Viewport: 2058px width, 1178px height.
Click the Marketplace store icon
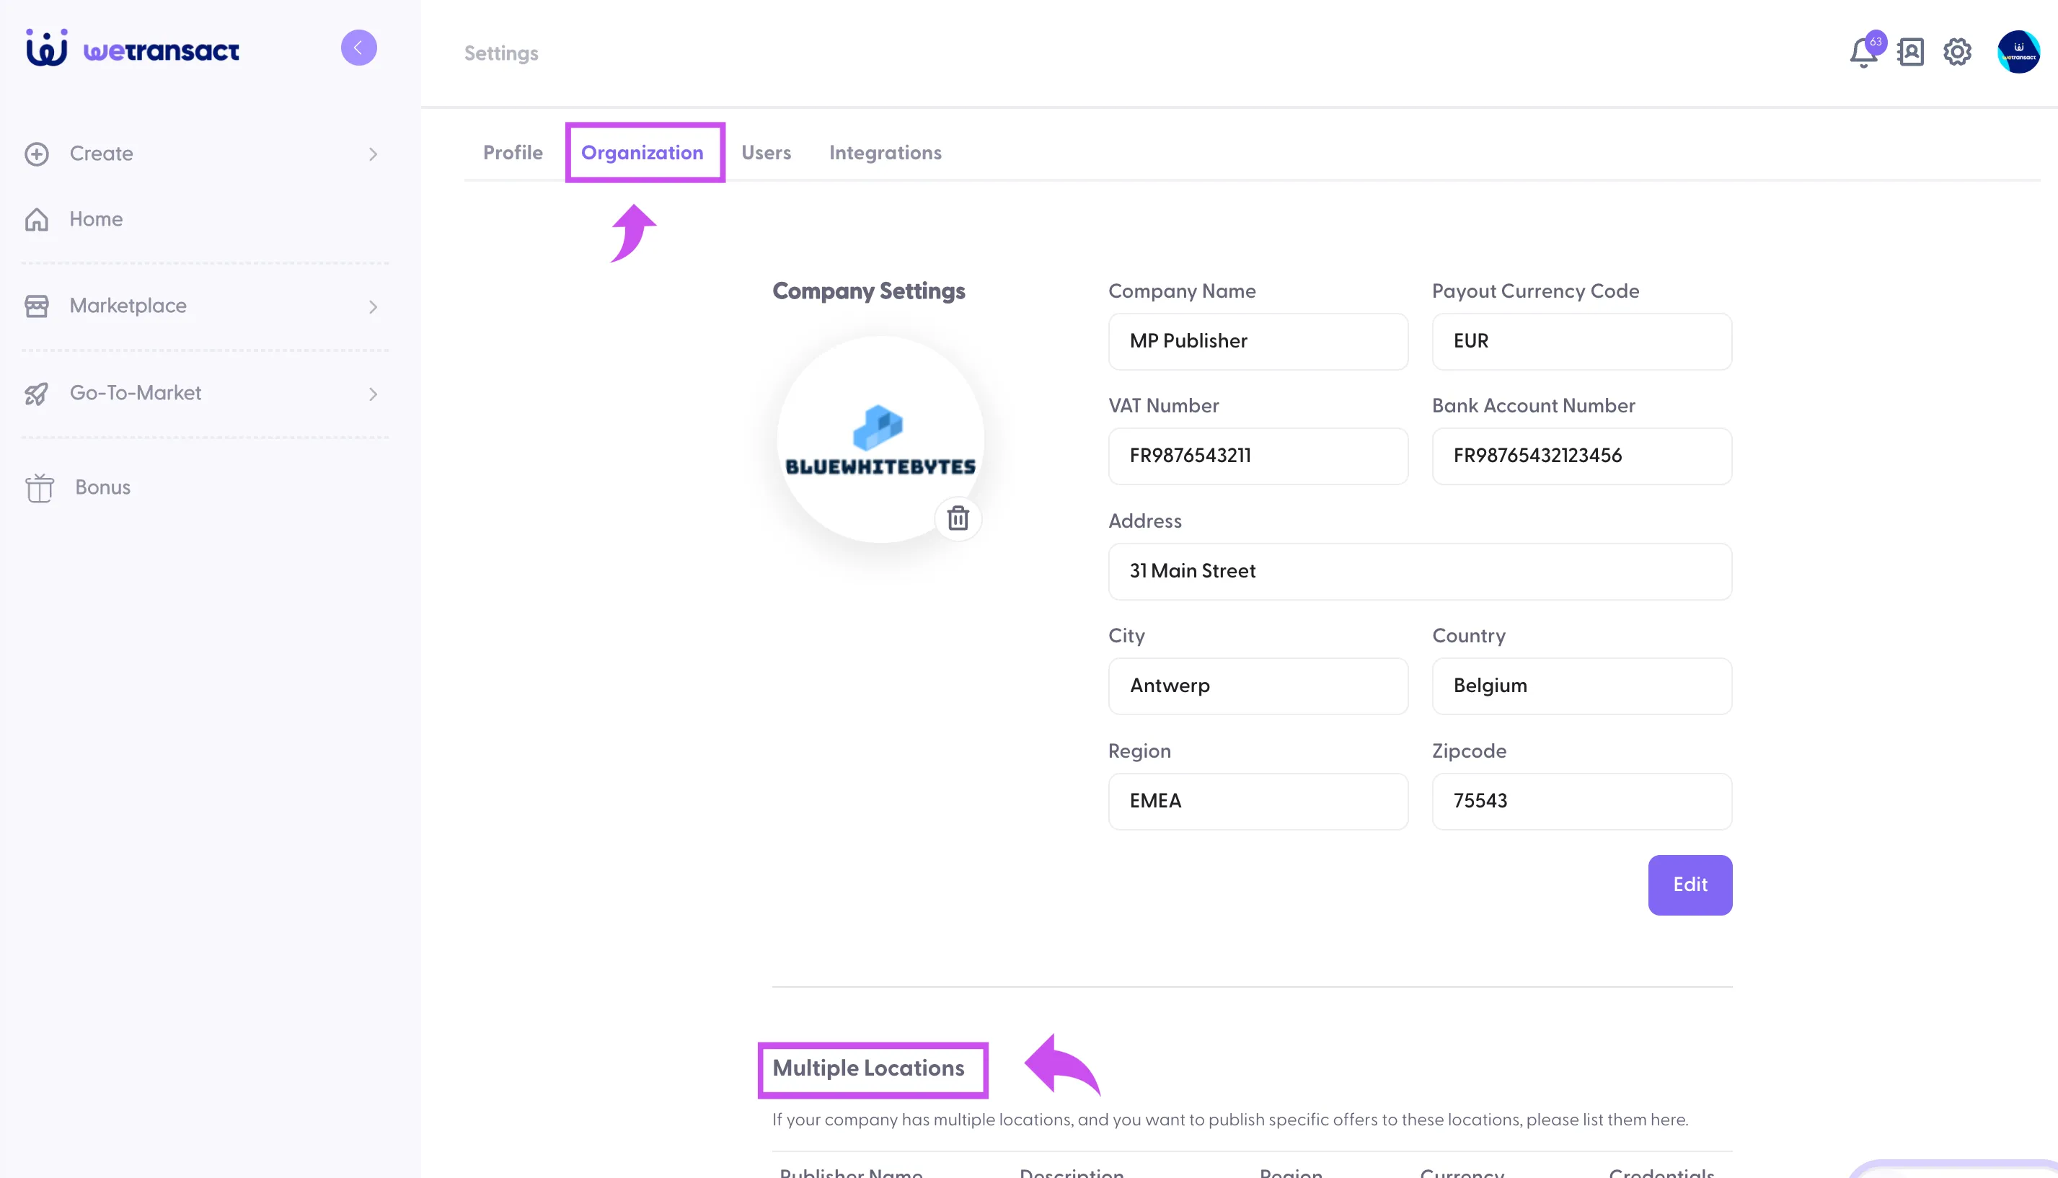tap(37, 306)
